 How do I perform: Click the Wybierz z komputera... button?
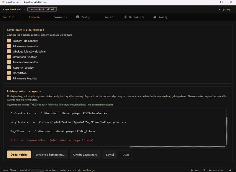[x=50, y=155]
